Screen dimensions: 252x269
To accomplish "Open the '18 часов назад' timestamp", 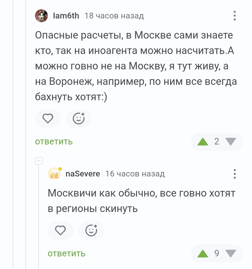I will tap(114, 16).
